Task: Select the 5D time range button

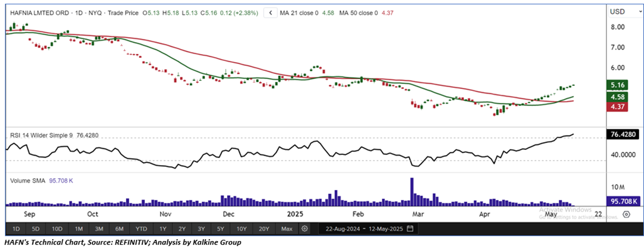Action: pos(36,228)
